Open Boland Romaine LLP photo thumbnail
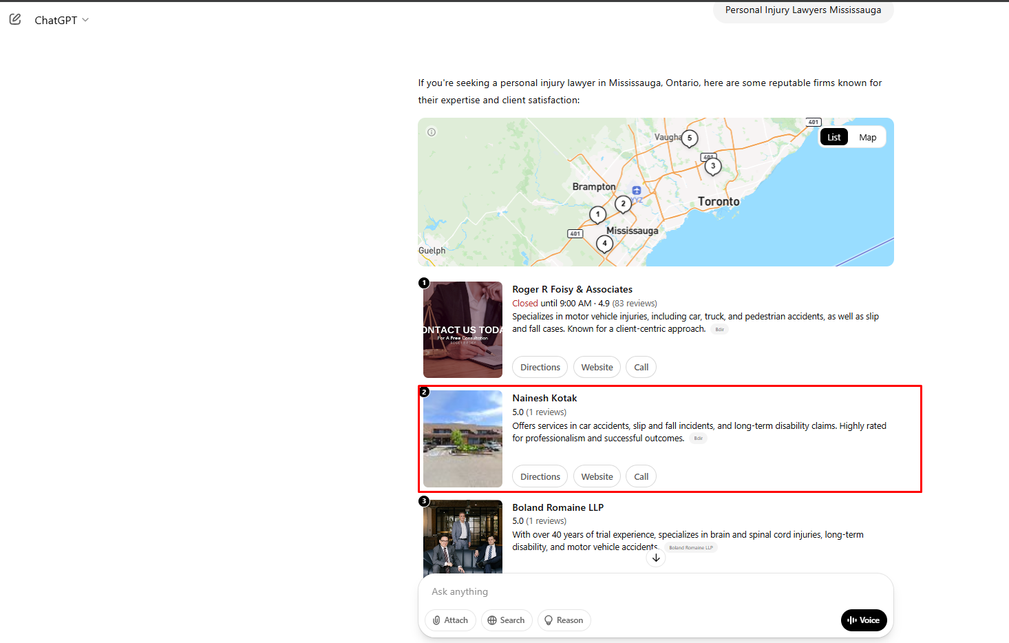Image resolution: width=1009 pixels, height=643 pixels. [x=463, y=537]
